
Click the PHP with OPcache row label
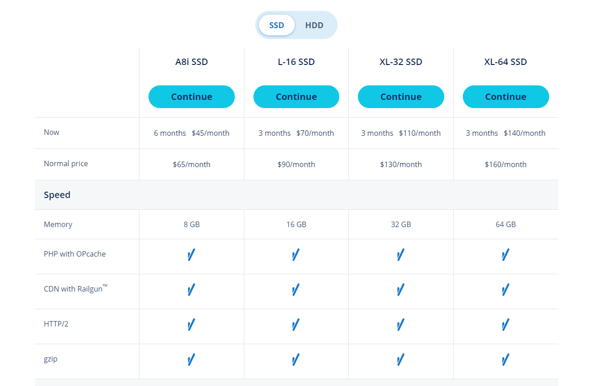(x=74, y=254)
